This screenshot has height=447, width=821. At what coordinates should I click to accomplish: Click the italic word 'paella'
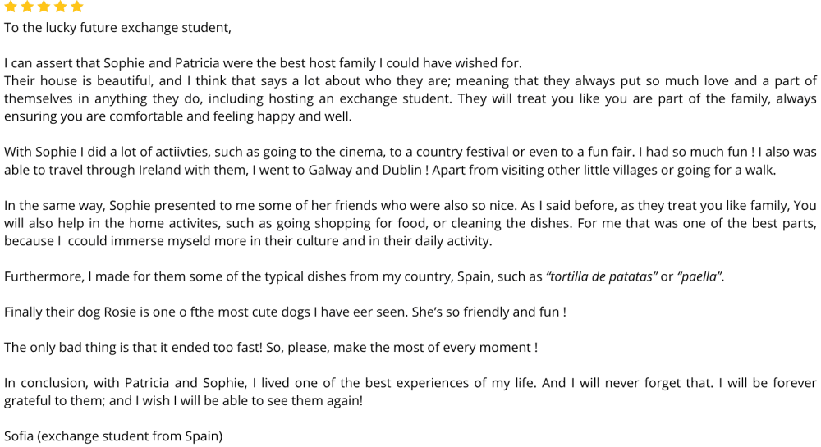[699, 276]
